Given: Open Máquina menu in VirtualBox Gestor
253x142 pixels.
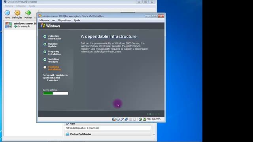Looking at the screenshot, I should click(x=21, y=6).
